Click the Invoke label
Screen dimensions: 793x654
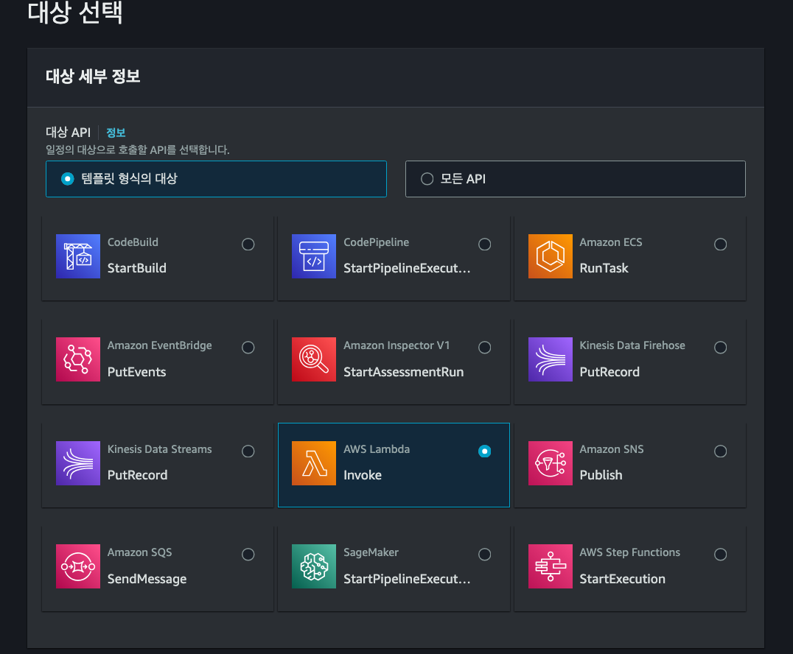[x=363, y=474]
